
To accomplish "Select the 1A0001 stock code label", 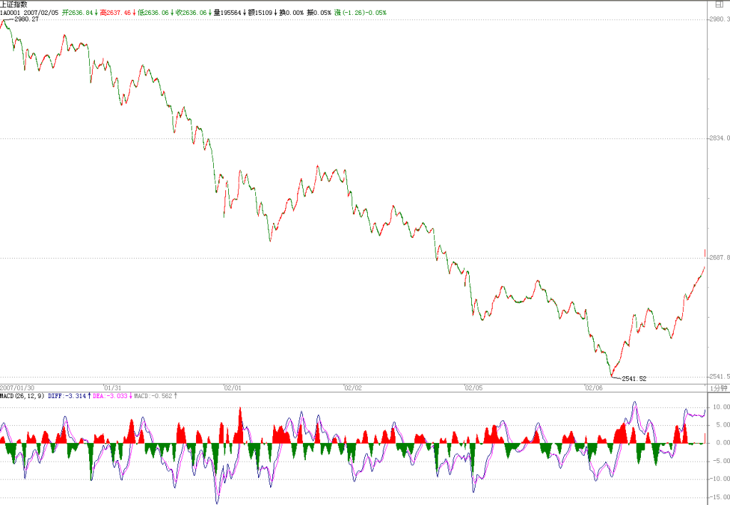I will (10, 13).
